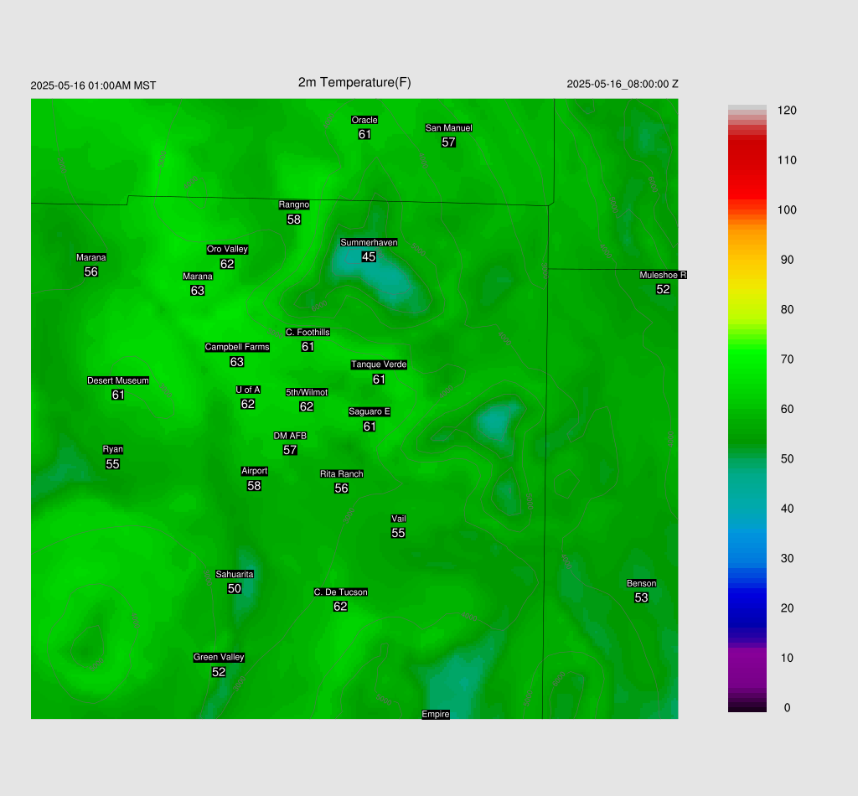Click the Summerhaven 45 temperature value

[x=369, y=256]
